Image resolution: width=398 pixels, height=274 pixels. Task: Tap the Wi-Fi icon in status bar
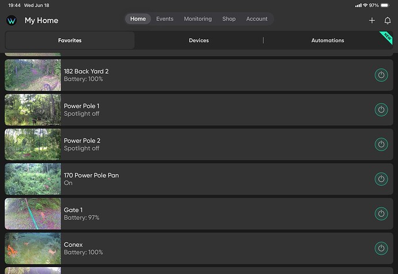pos(365,5)
